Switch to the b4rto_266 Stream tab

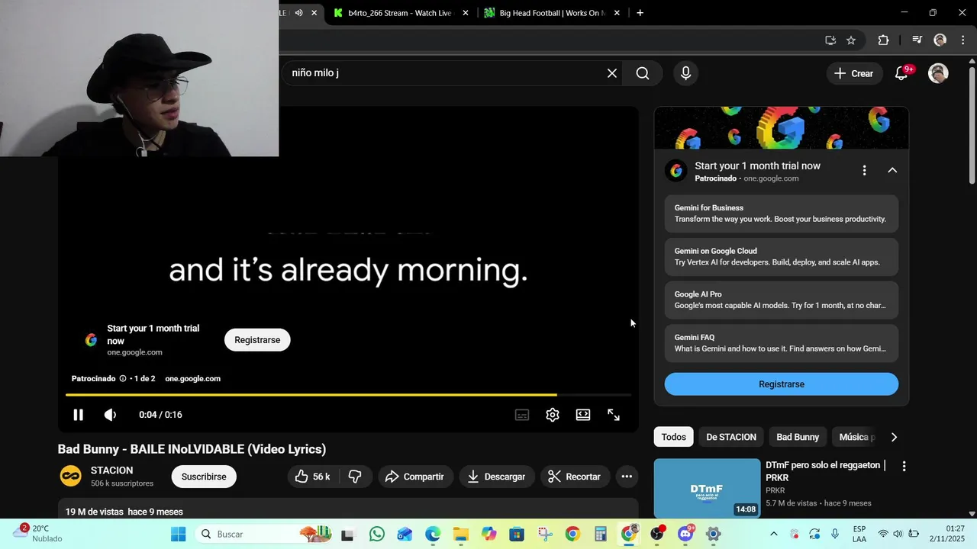click(399, 13)
